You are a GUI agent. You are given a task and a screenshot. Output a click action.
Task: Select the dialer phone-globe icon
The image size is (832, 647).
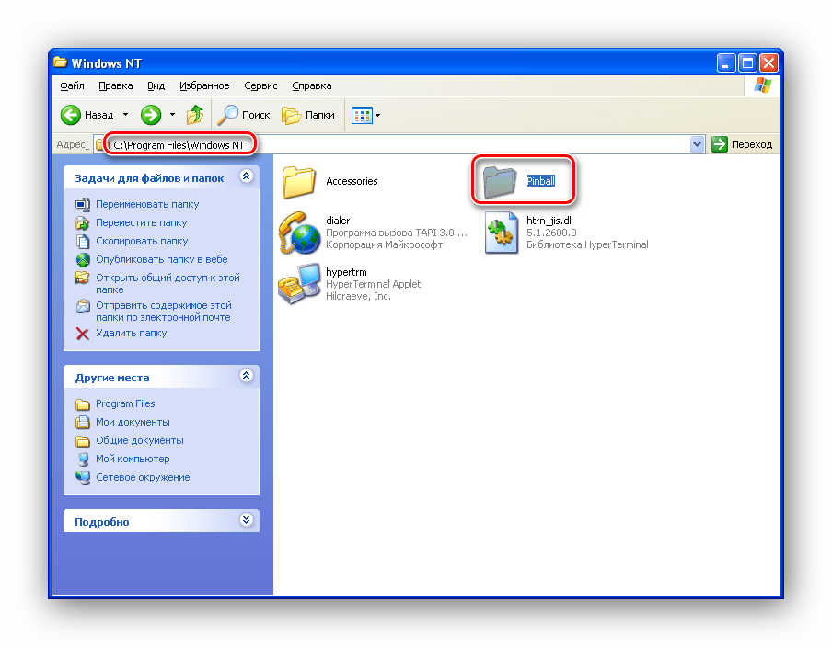pyautogui.click(x=299, y=233)
